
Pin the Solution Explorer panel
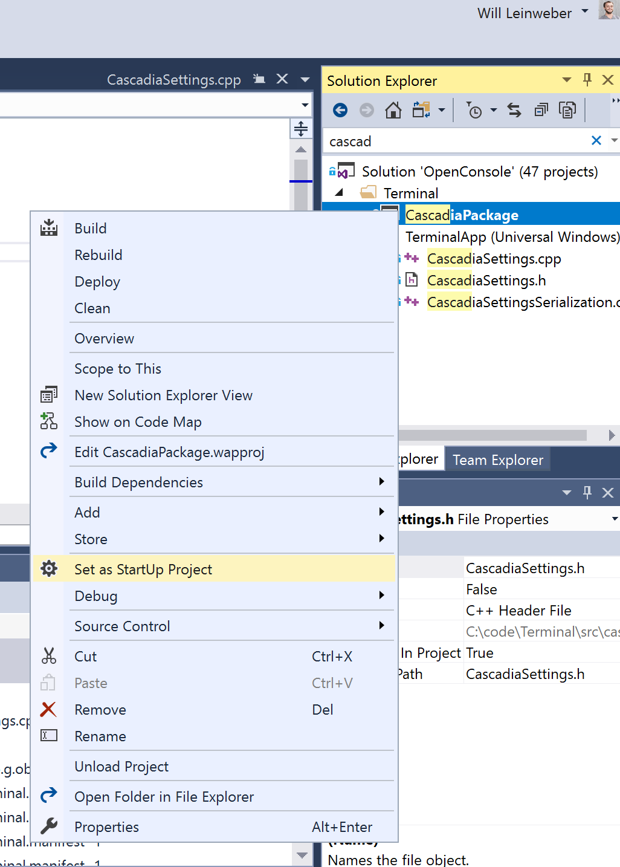(587, 80)
